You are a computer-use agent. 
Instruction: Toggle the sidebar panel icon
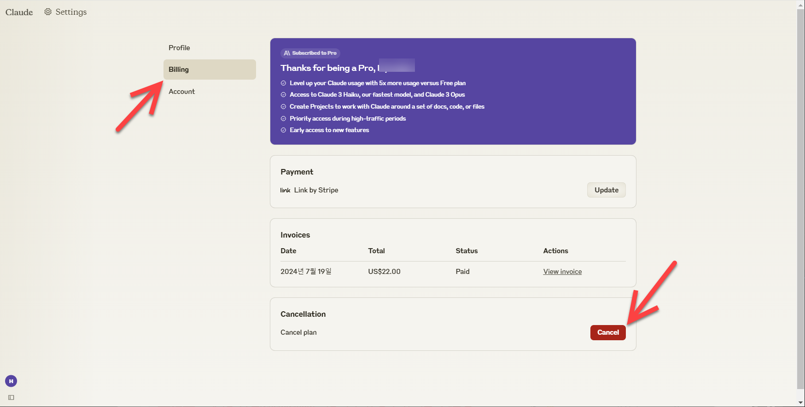11,397
